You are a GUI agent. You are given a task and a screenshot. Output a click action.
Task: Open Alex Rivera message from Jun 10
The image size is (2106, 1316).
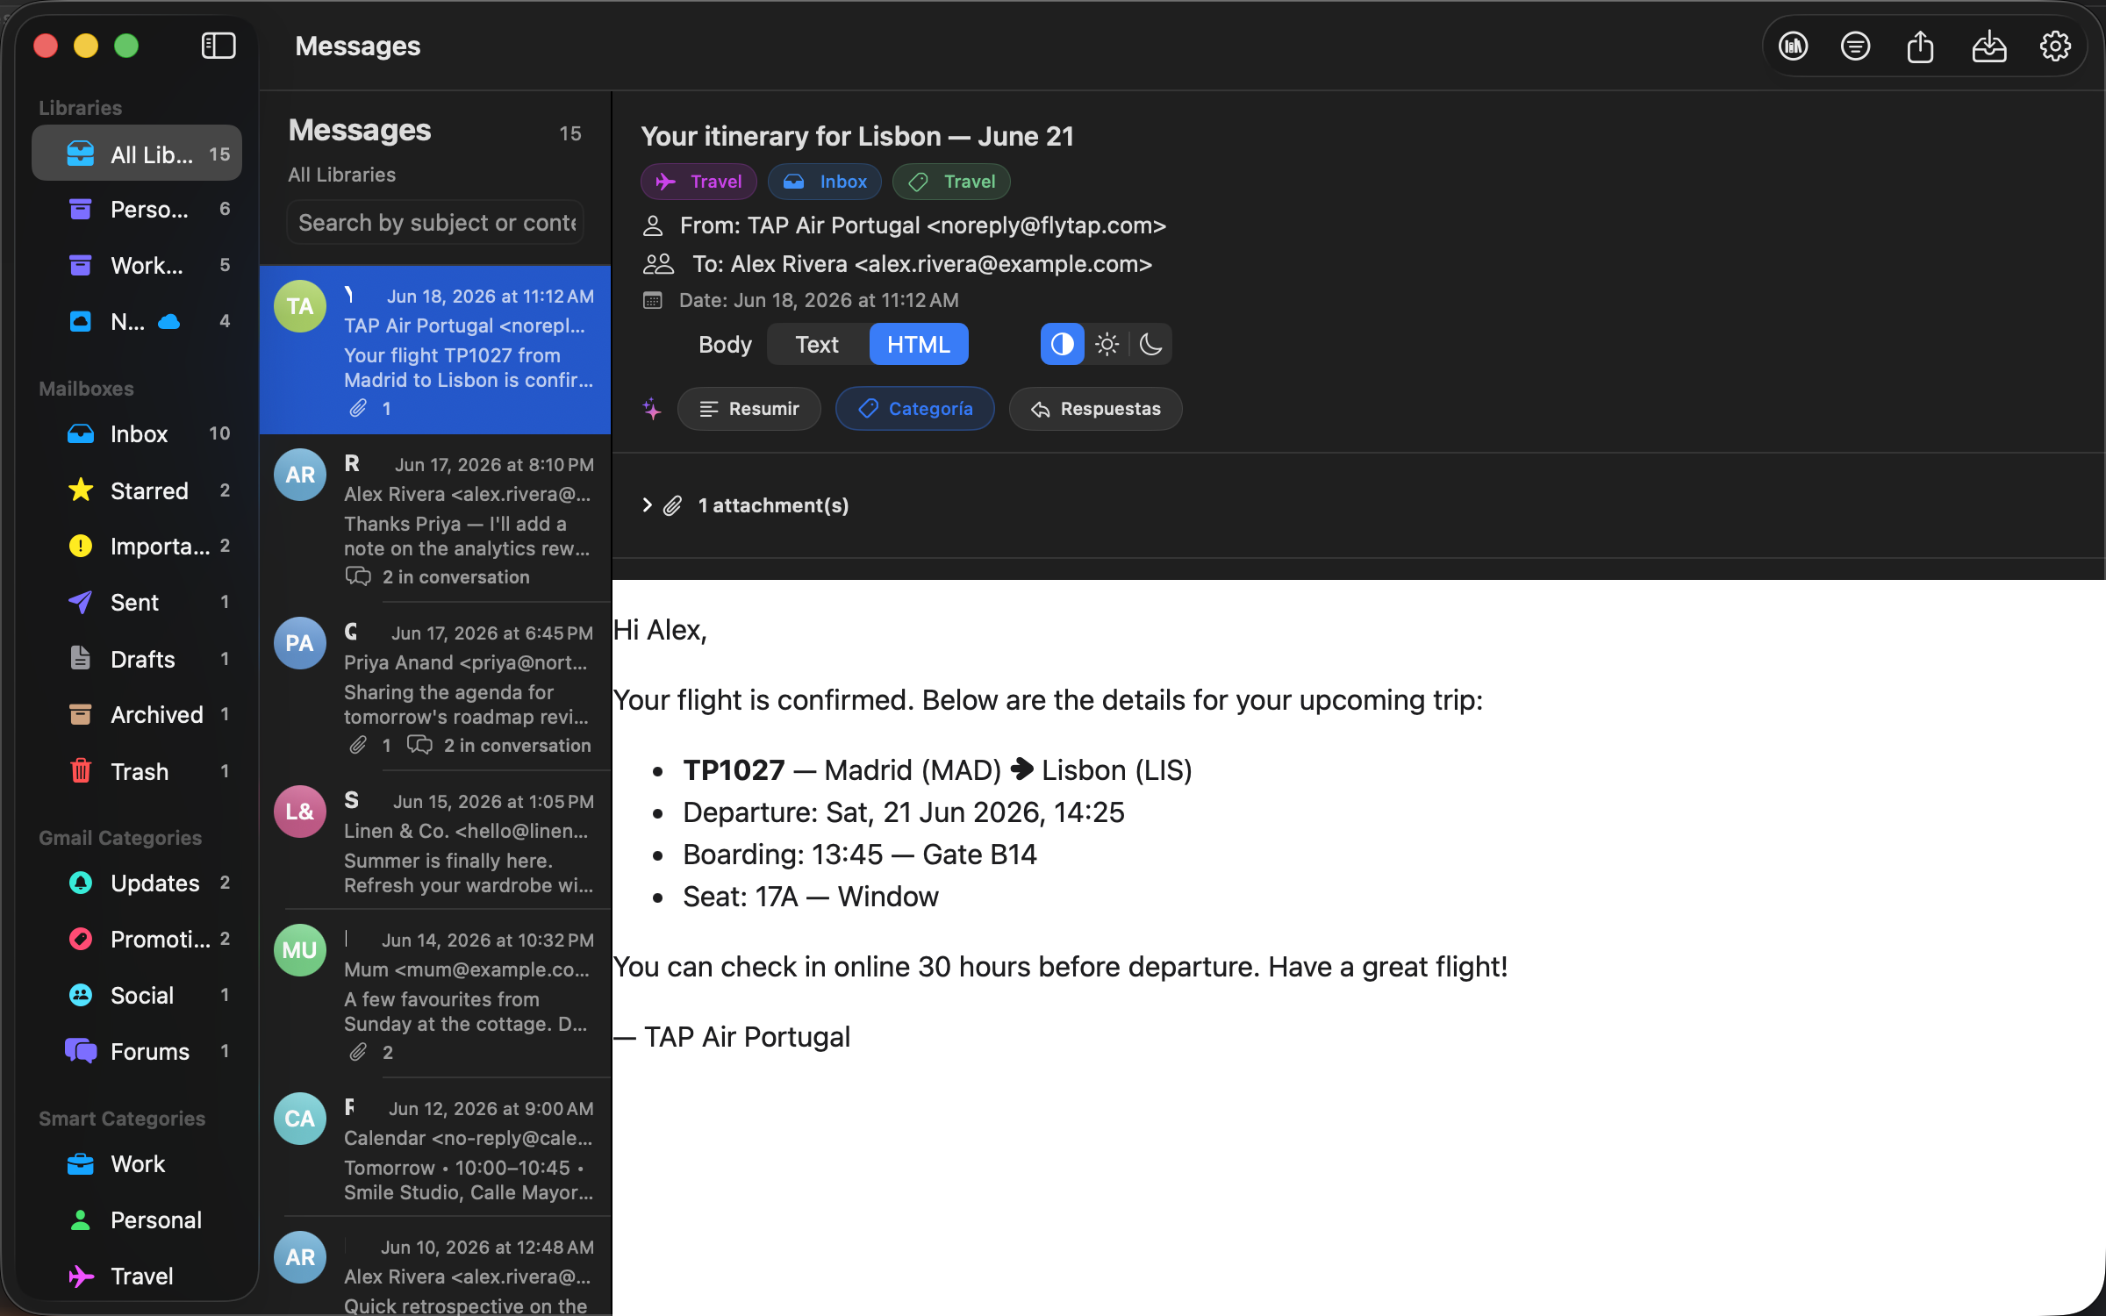click(x=435, y=1267)
